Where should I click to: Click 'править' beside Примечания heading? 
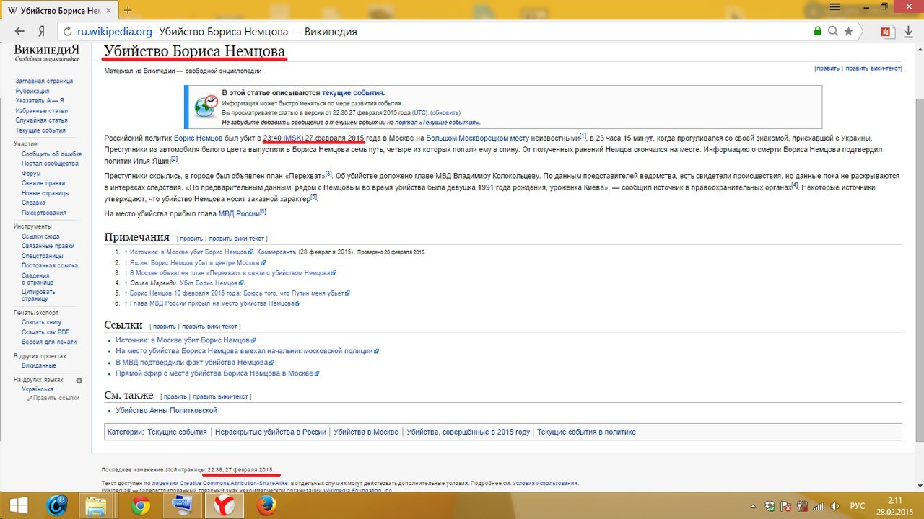pyautogui.click(x=191, y=239)
